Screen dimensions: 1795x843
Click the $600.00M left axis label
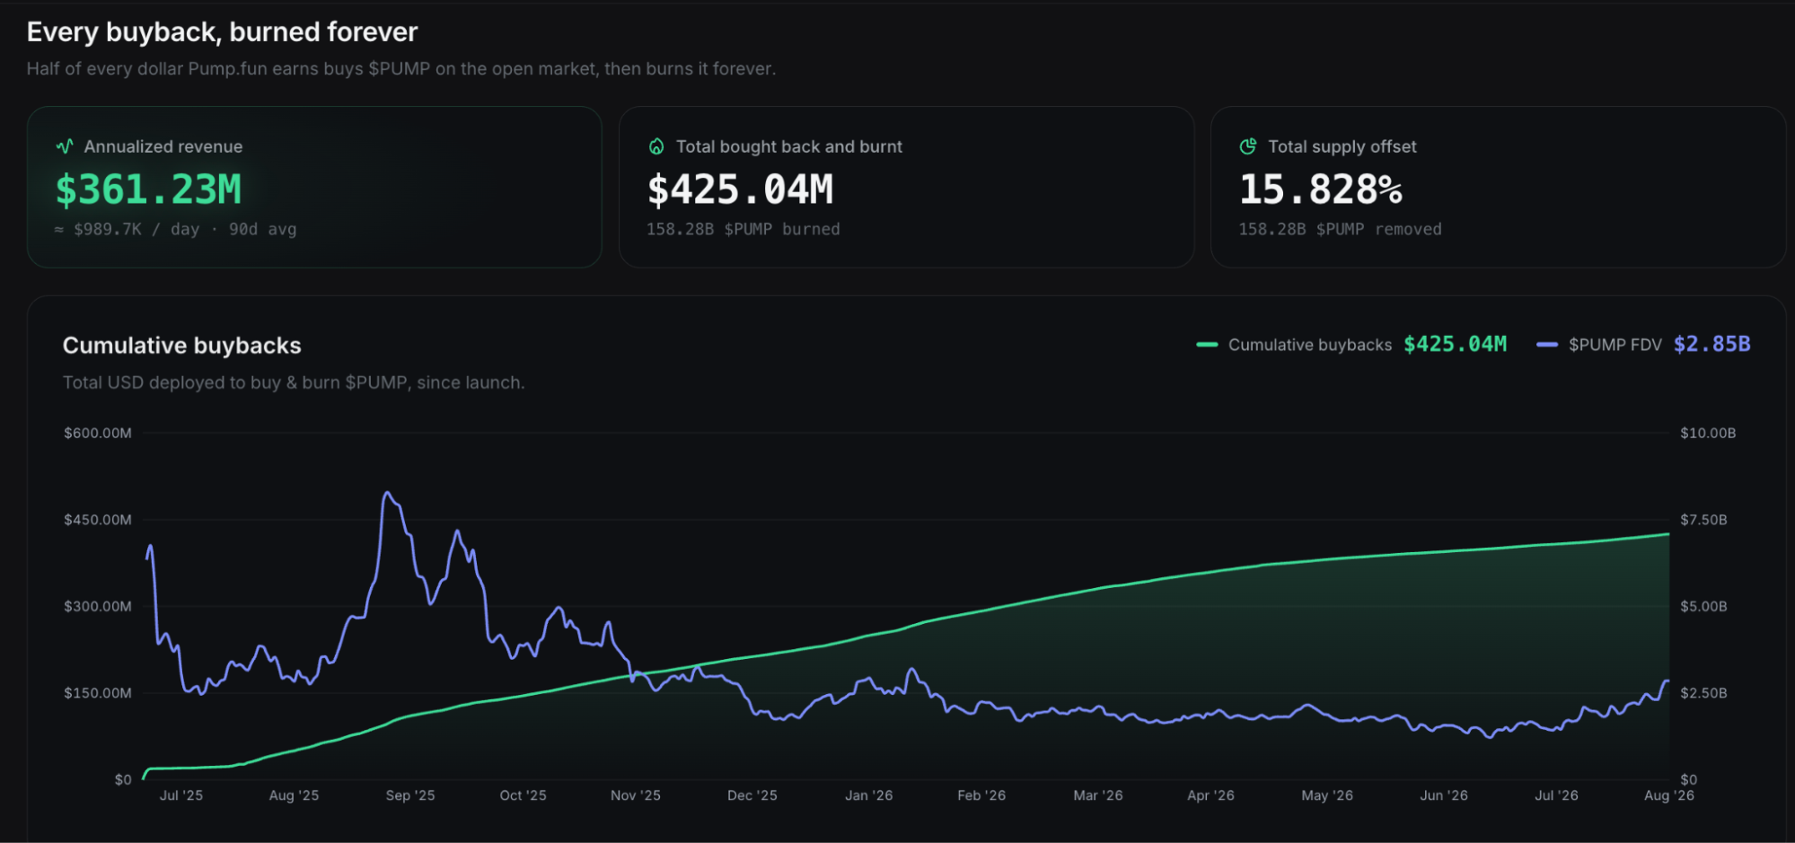[98, 434]
